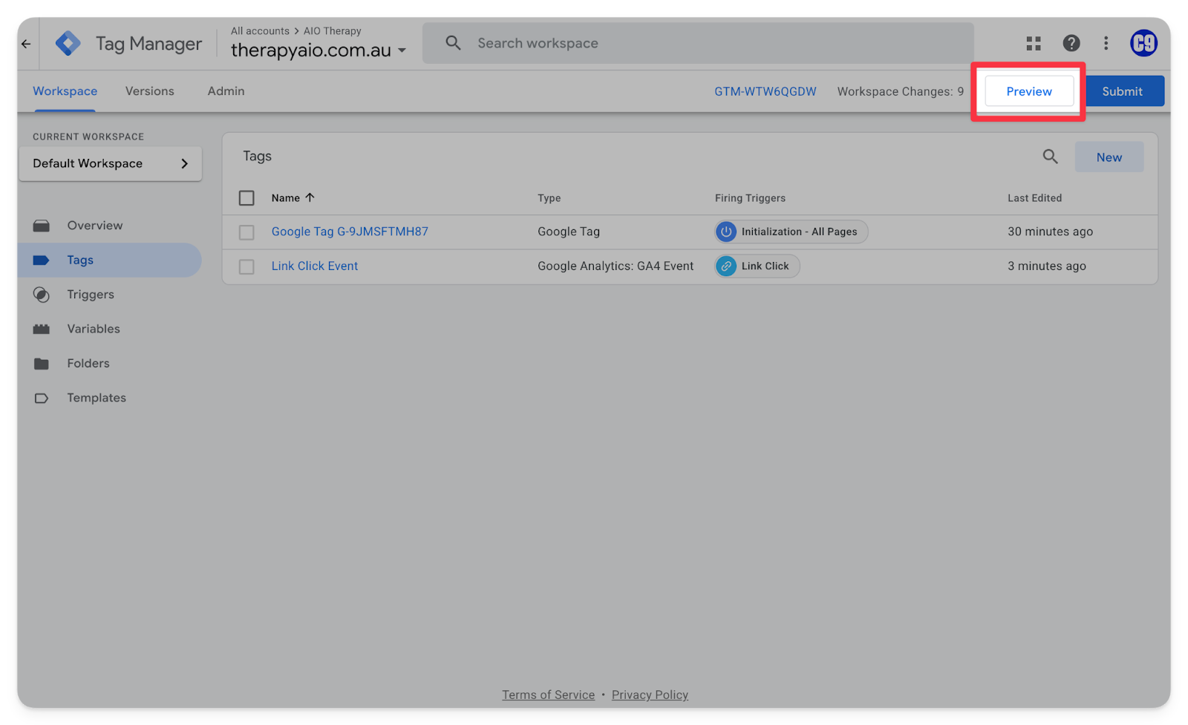Click the search icon in Tags panel
The image size is (1188, 725).
click(x=1050, y=157)
